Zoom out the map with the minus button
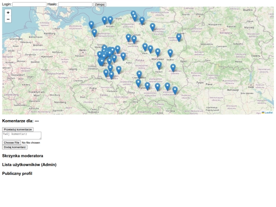276x207 pixels. 8,19
